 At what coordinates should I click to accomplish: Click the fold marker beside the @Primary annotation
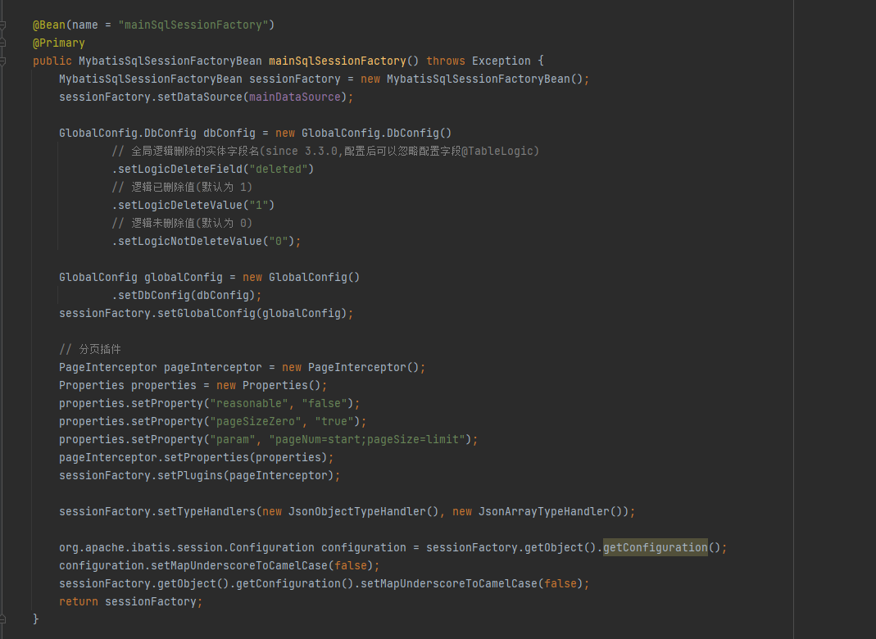3,43
